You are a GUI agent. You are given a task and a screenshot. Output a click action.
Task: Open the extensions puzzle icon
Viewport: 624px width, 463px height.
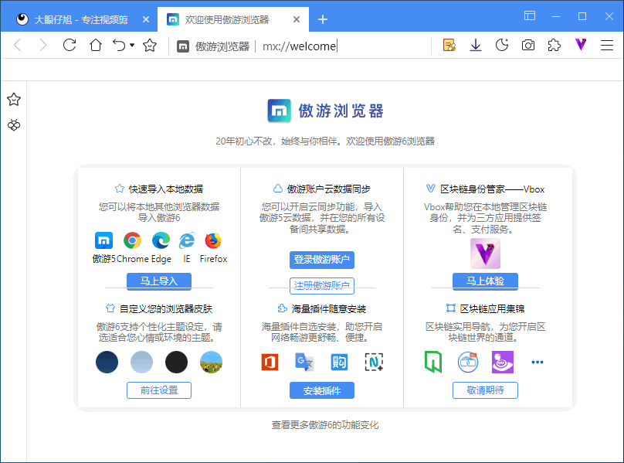pos(554,45)
